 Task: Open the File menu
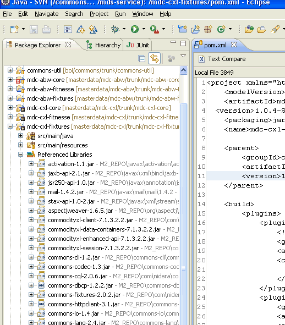pos(7,14)
